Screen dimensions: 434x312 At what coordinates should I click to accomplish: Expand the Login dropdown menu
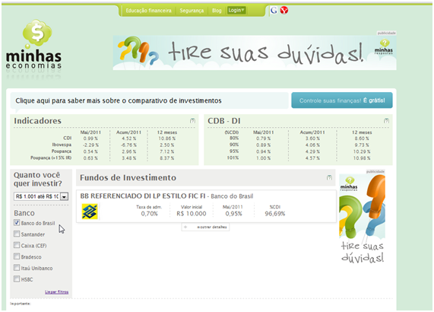[236, 11]
